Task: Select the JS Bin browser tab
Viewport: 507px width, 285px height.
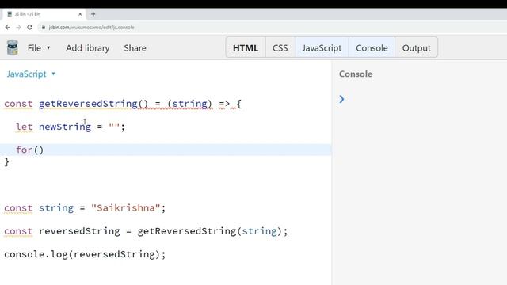Action: 44,14
